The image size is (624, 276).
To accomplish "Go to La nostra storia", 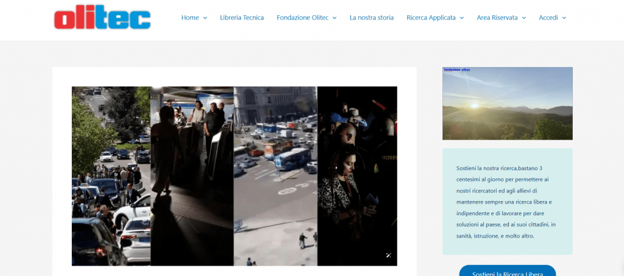I will coord(372,18).
